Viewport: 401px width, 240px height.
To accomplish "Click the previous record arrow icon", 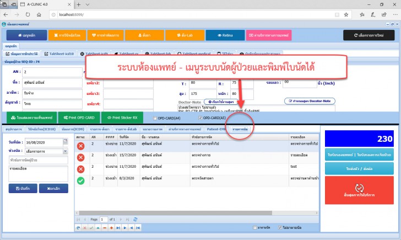I will [132, 228].
